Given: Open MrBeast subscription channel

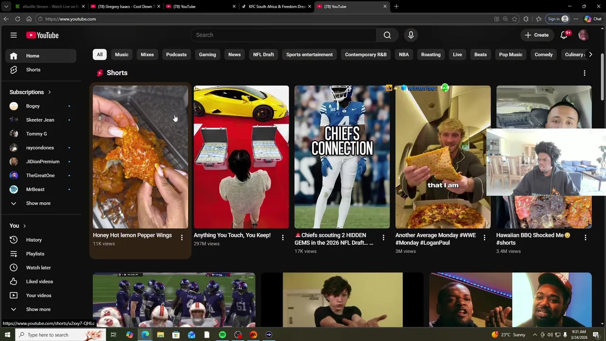Looking at the screenshot, I should (41, 189).
